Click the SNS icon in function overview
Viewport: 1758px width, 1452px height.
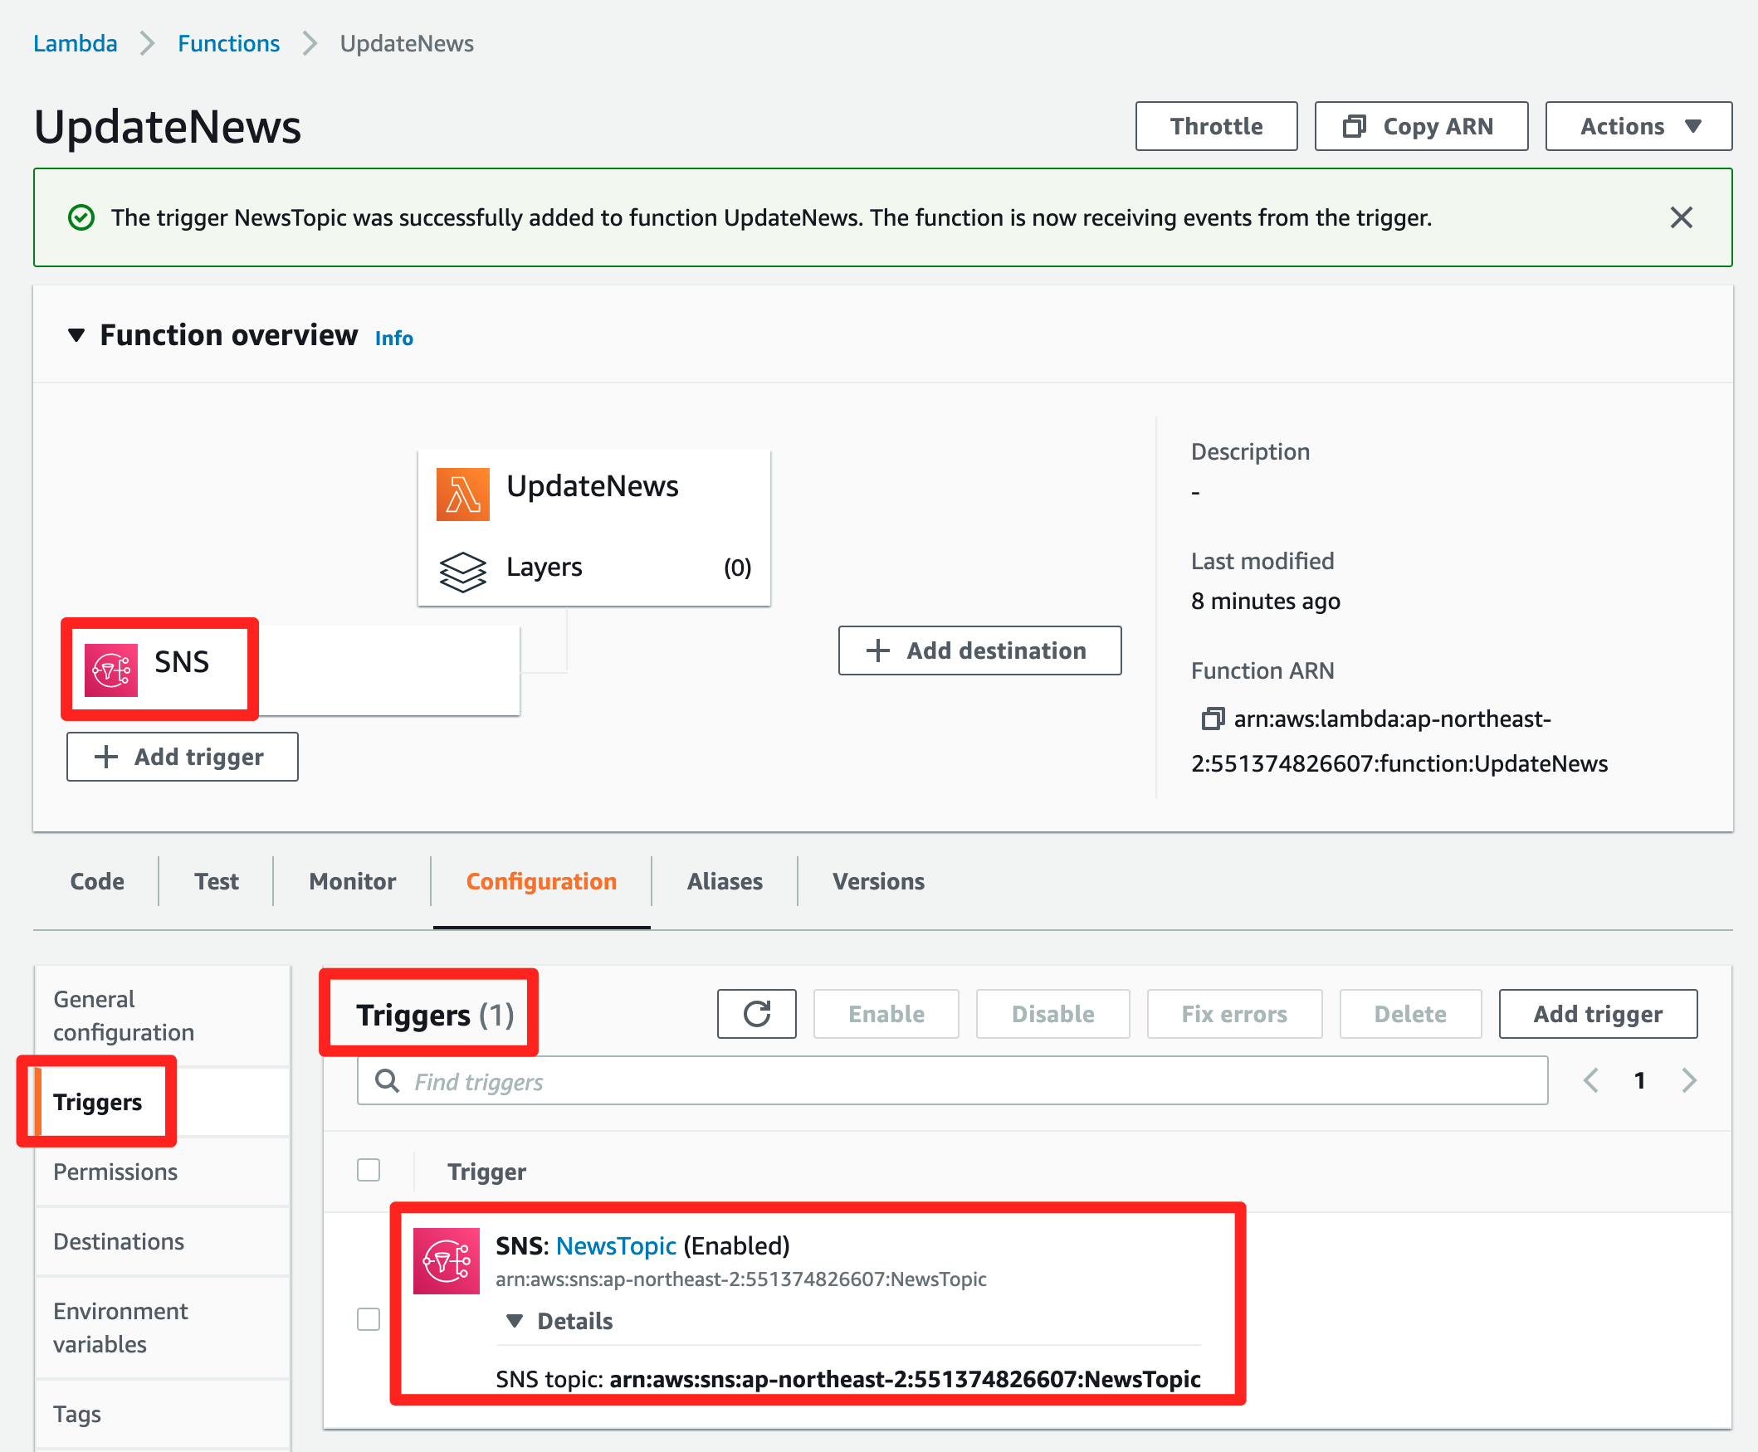click(111, 670)
